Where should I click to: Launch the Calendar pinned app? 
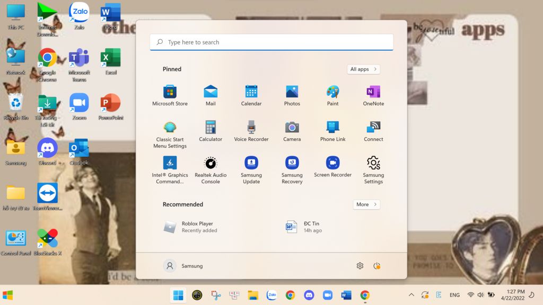pos(251,95)
